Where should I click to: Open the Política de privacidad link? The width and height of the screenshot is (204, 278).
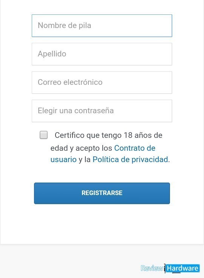(130, 159)
